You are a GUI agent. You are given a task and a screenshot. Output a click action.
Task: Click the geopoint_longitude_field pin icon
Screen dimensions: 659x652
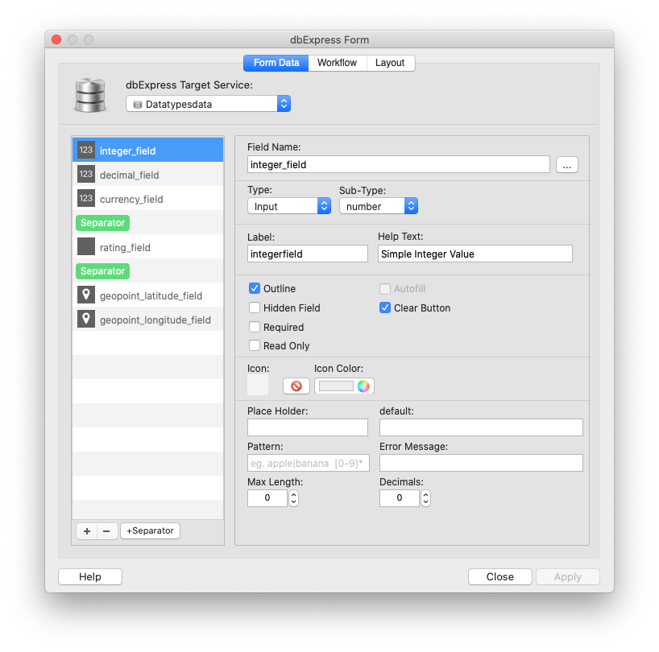[86, 320]
